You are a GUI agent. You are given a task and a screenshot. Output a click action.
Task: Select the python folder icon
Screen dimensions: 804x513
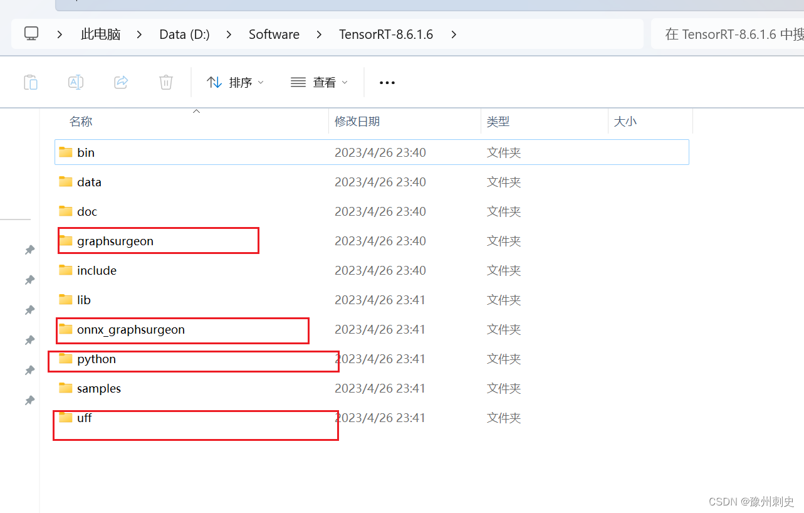(66, 358)
